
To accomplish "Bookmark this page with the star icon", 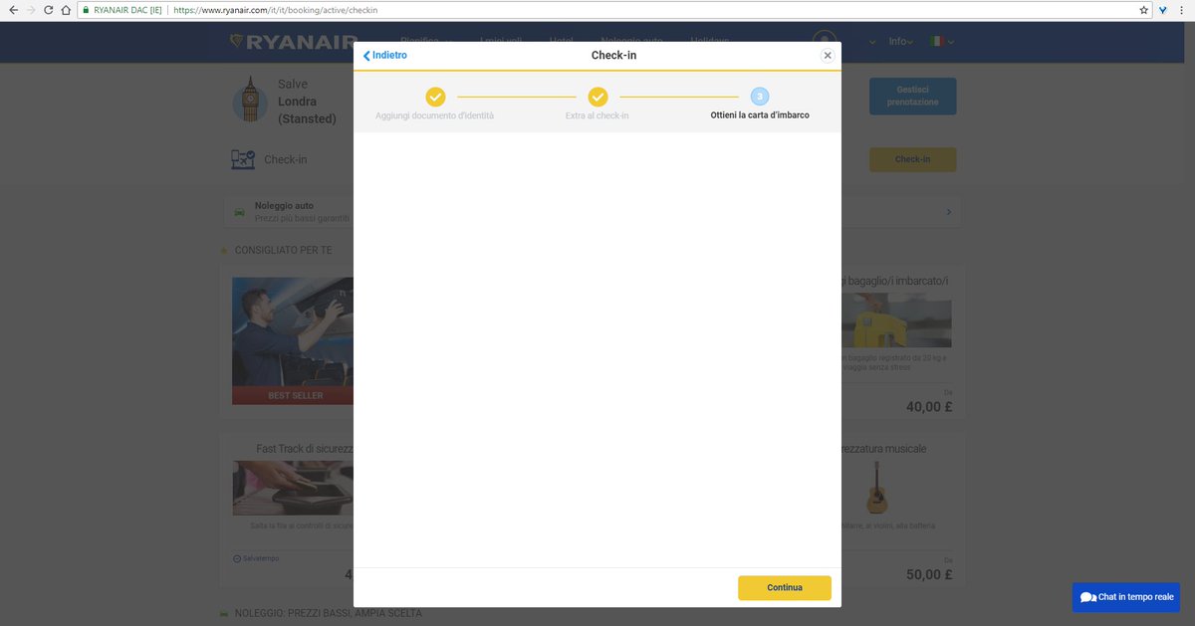I will click(x=1144, y=9).
